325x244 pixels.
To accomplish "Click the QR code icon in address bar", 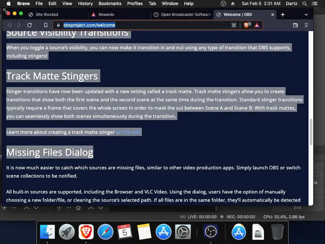I will (x=234, y=25).
